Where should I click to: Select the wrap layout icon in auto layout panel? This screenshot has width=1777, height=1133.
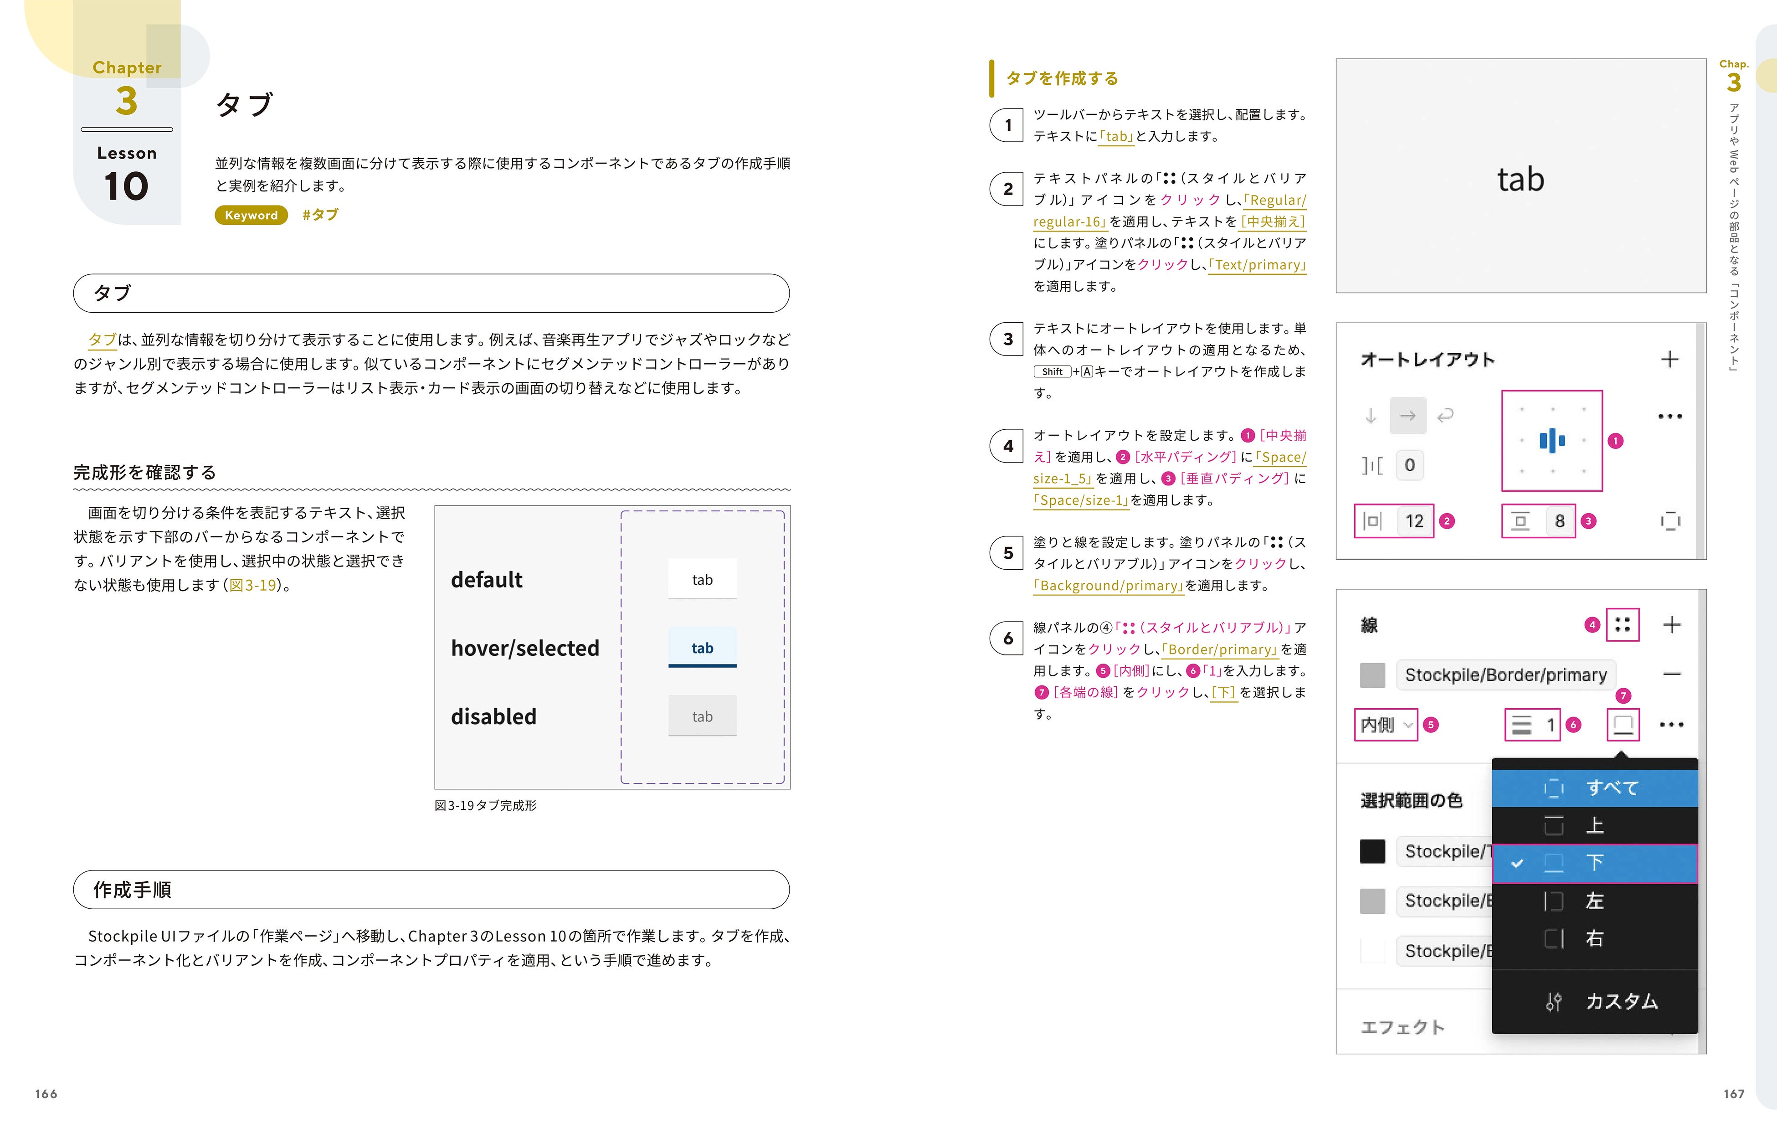click(x=1446, y=416)
